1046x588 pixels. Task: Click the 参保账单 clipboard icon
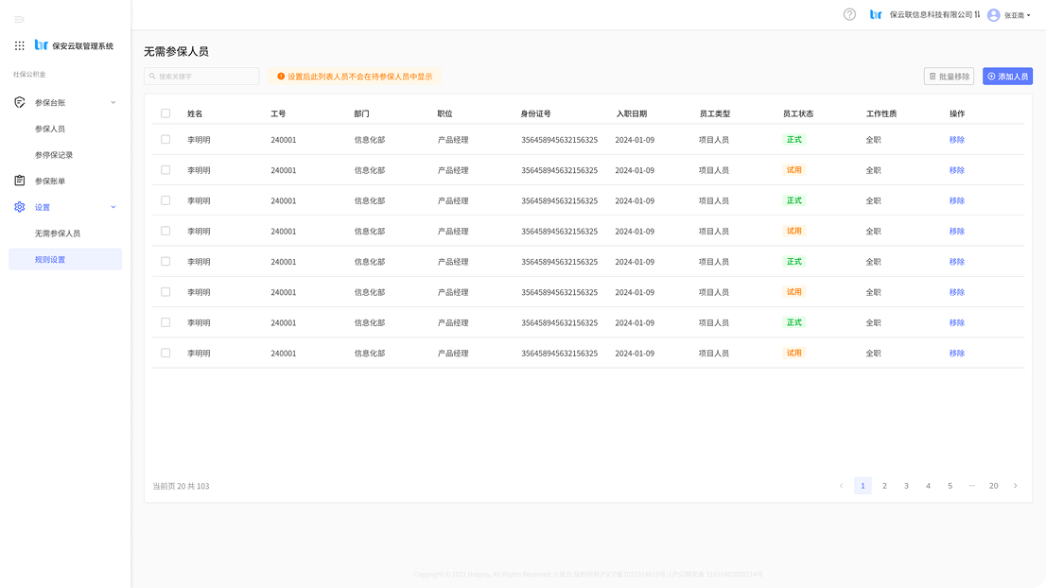19,181
